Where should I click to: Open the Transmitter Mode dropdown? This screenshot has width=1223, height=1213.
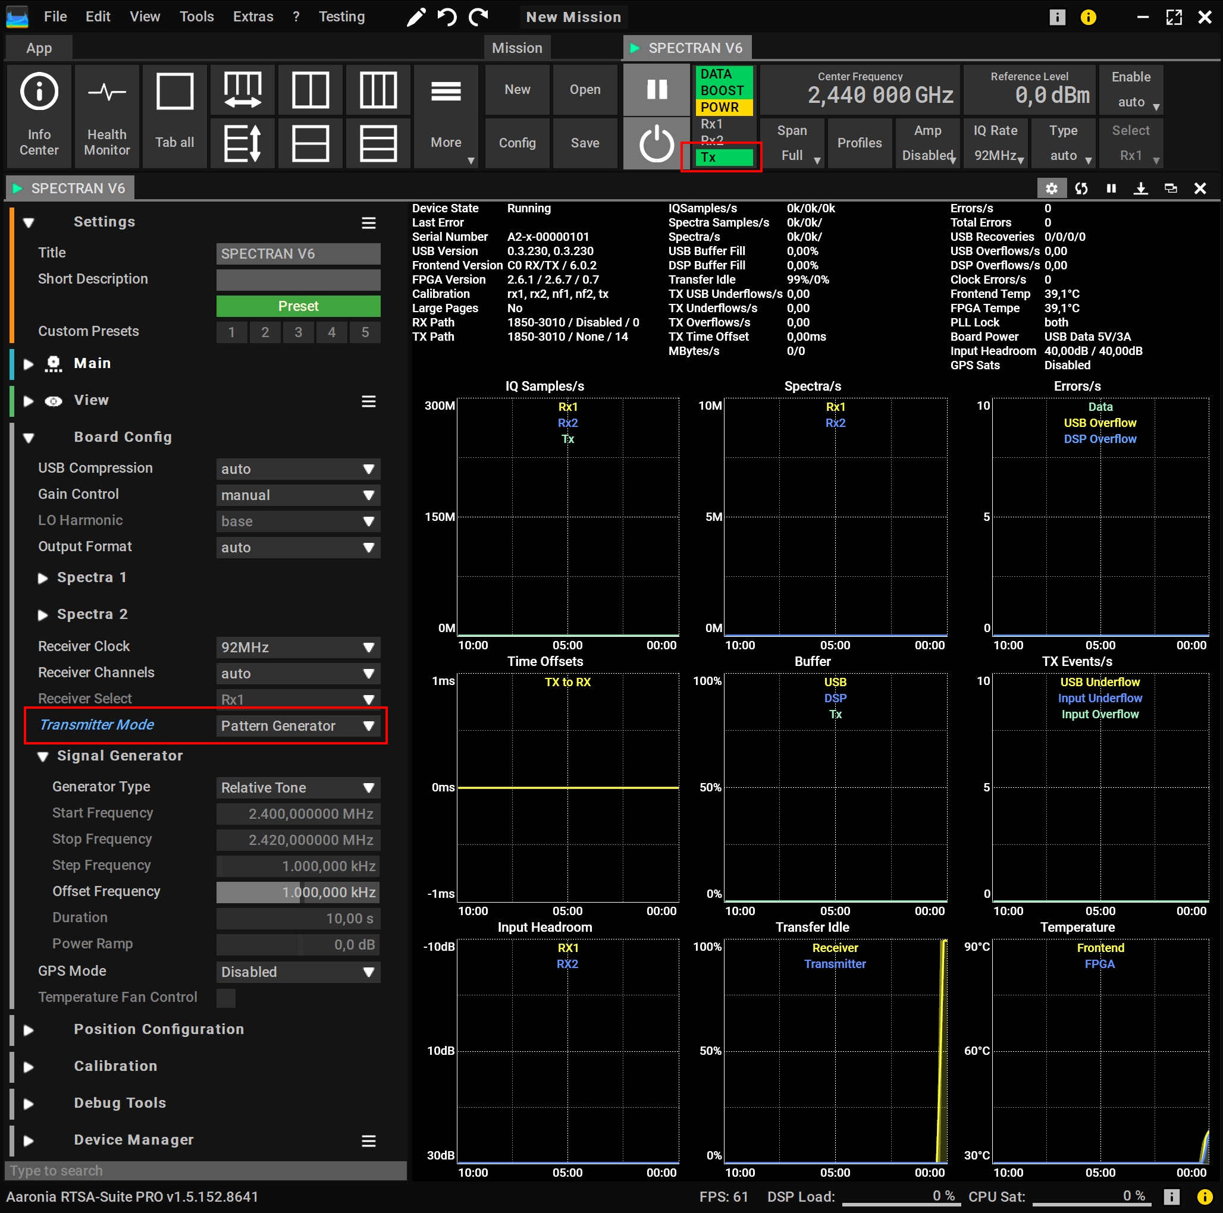tap(298, 726)
